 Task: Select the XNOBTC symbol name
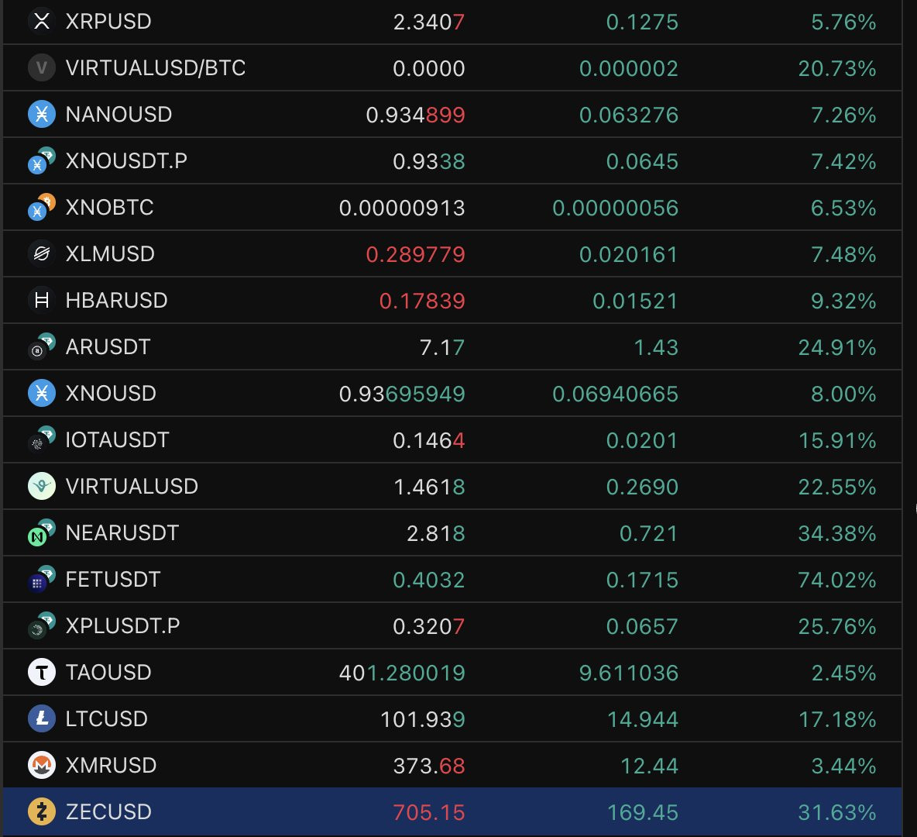pos(109,207)
